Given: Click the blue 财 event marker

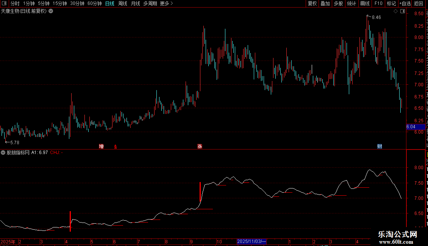Looking at the screenshot, I should click(x=380, y=146).
